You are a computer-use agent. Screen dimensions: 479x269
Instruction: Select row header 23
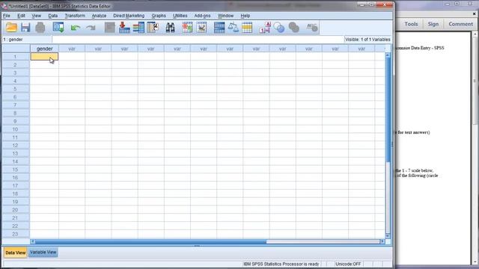click(15, 234)
